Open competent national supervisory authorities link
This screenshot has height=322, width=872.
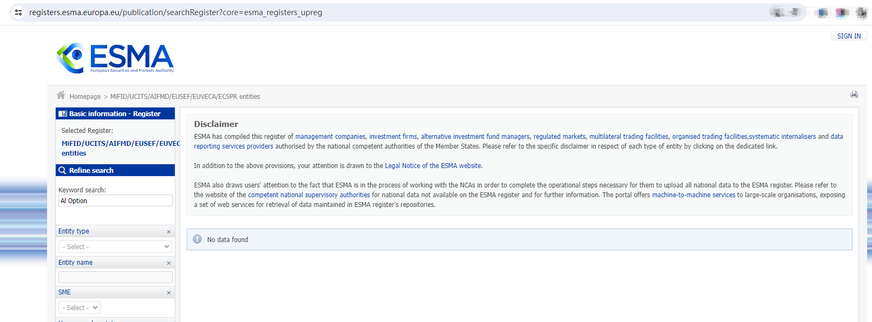tap(309, 195)
